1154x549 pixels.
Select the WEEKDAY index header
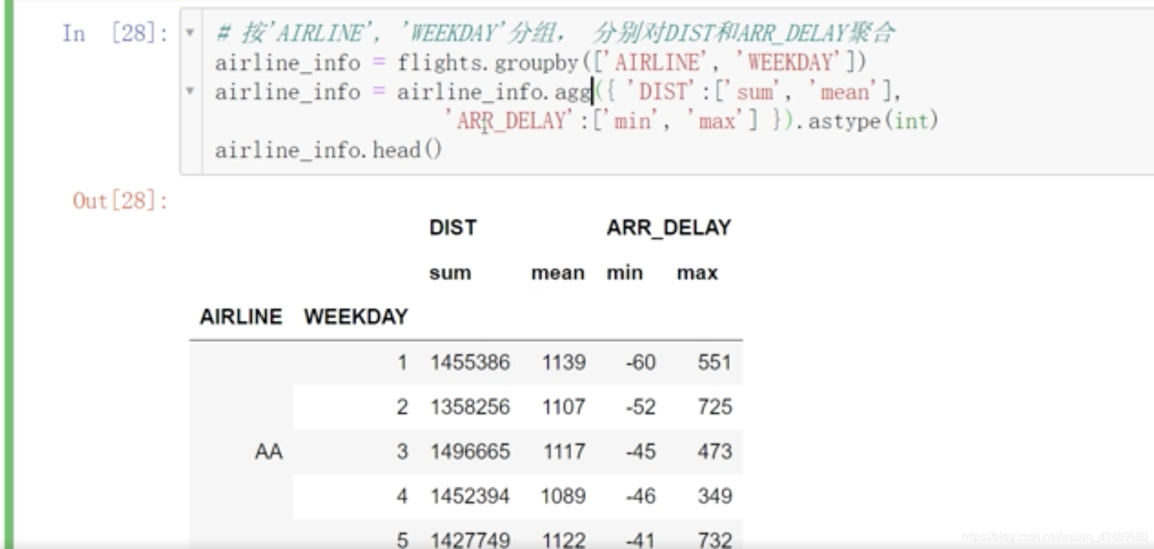pos(356,317)
